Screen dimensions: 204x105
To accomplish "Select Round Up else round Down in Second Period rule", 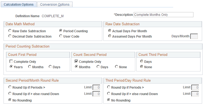I will pyautogui.click(x=10, y=93).
